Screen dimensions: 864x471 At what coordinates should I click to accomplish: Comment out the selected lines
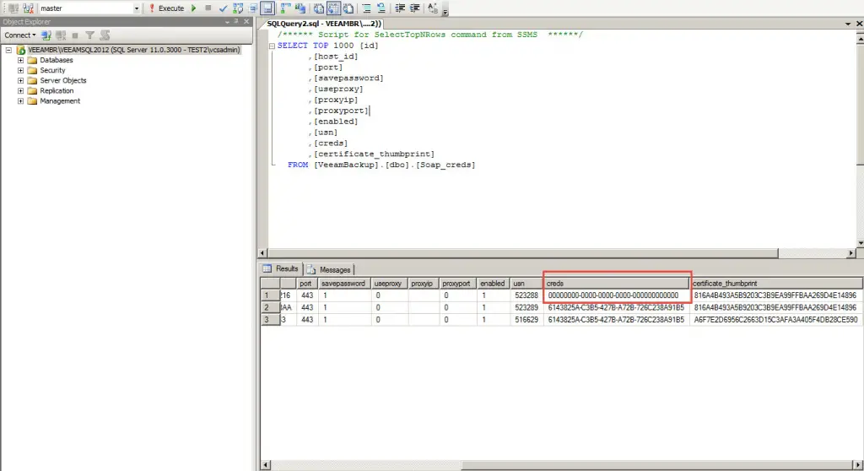pos(366,8)
